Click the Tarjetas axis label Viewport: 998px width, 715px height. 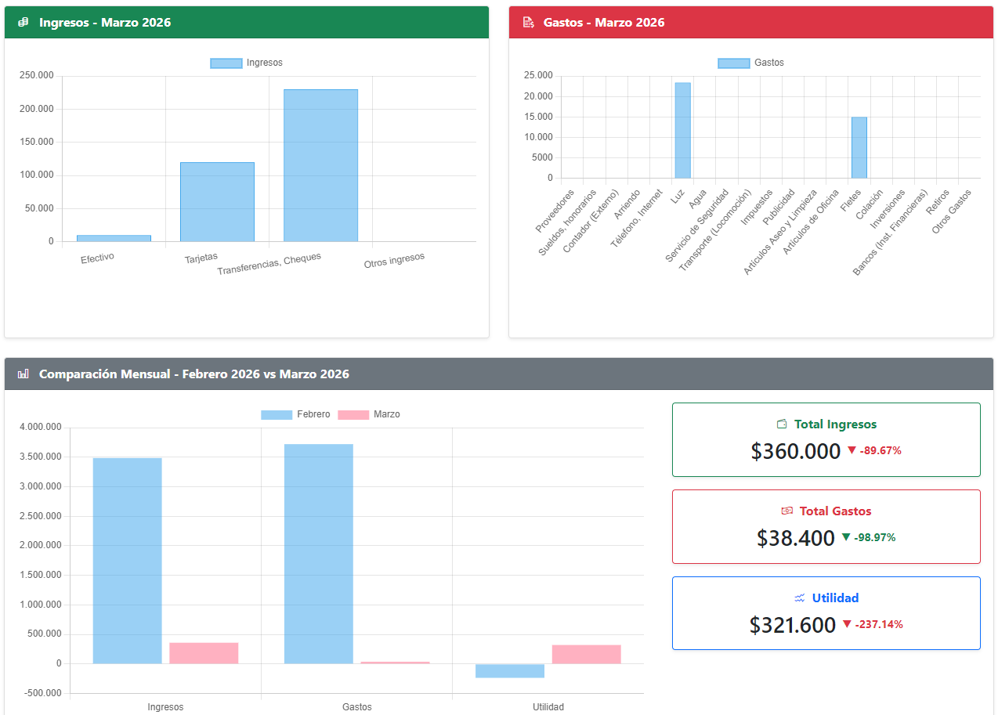click(x=201, y=257)
